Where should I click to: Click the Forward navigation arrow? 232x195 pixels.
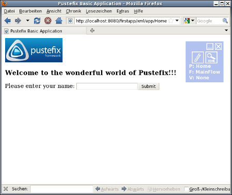coord(18,21)
